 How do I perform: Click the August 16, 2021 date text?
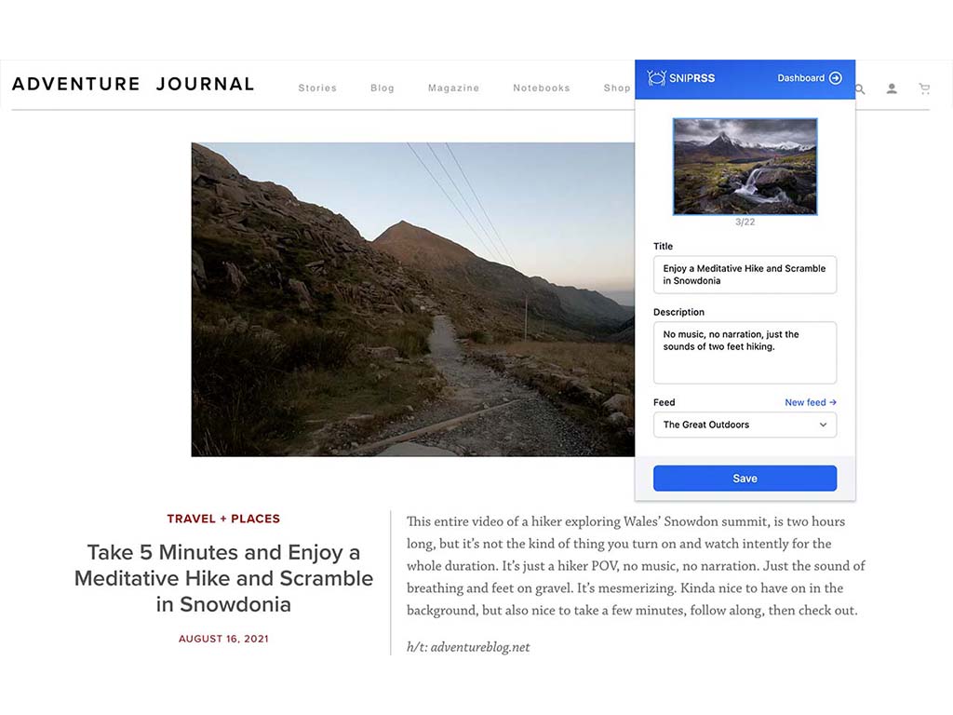(223, 639)
